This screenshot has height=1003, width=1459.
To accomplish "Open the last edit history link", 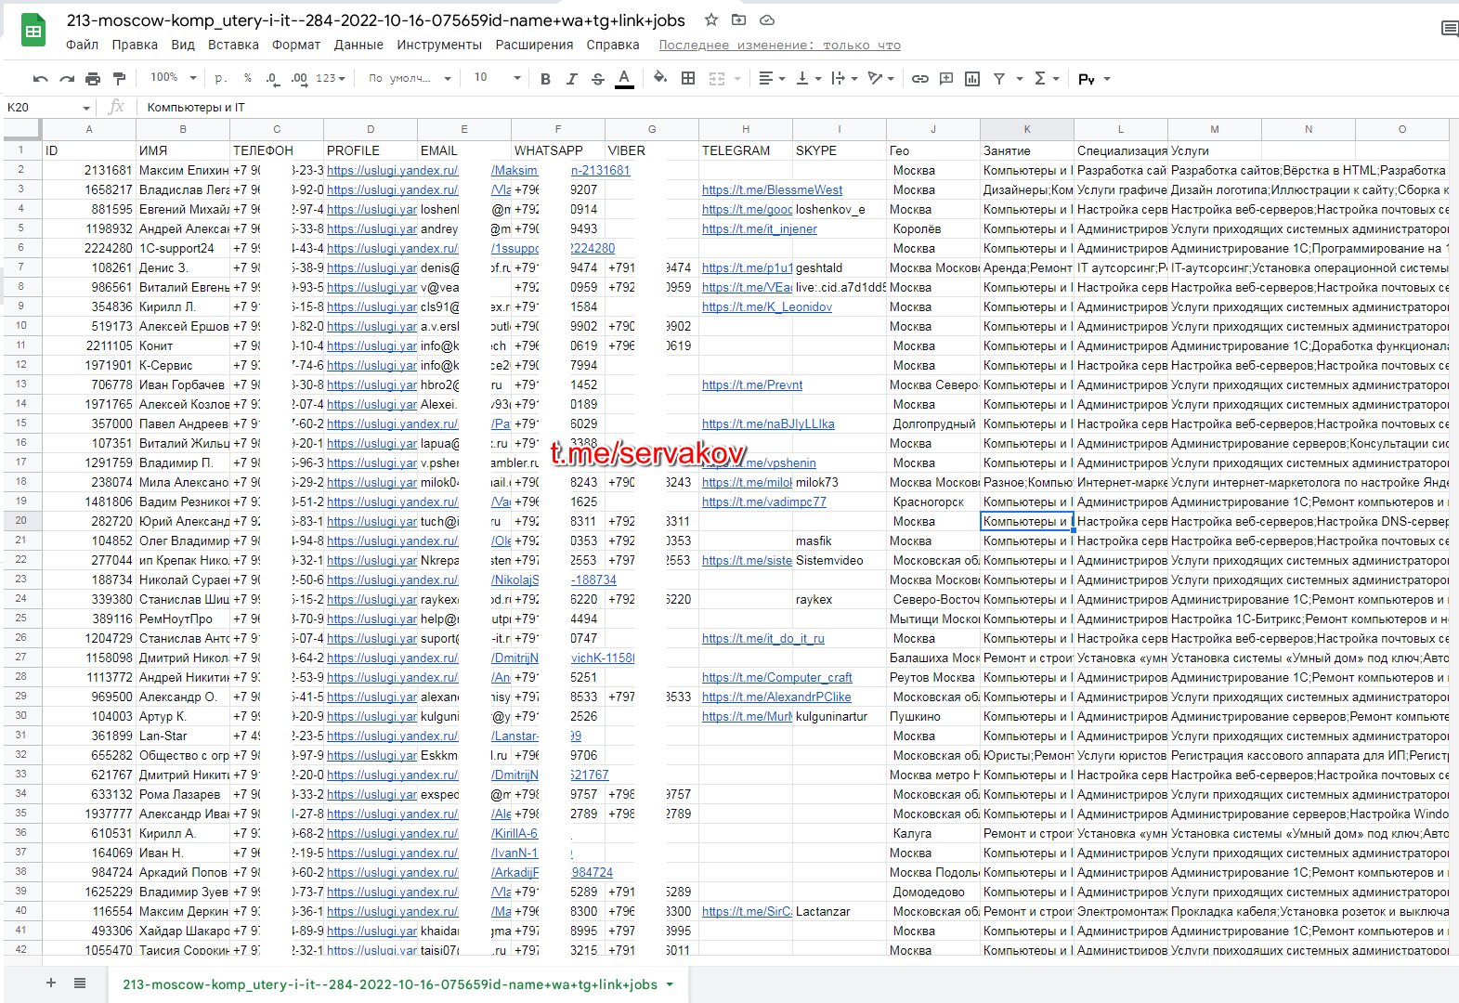I will tap(780, 45).
